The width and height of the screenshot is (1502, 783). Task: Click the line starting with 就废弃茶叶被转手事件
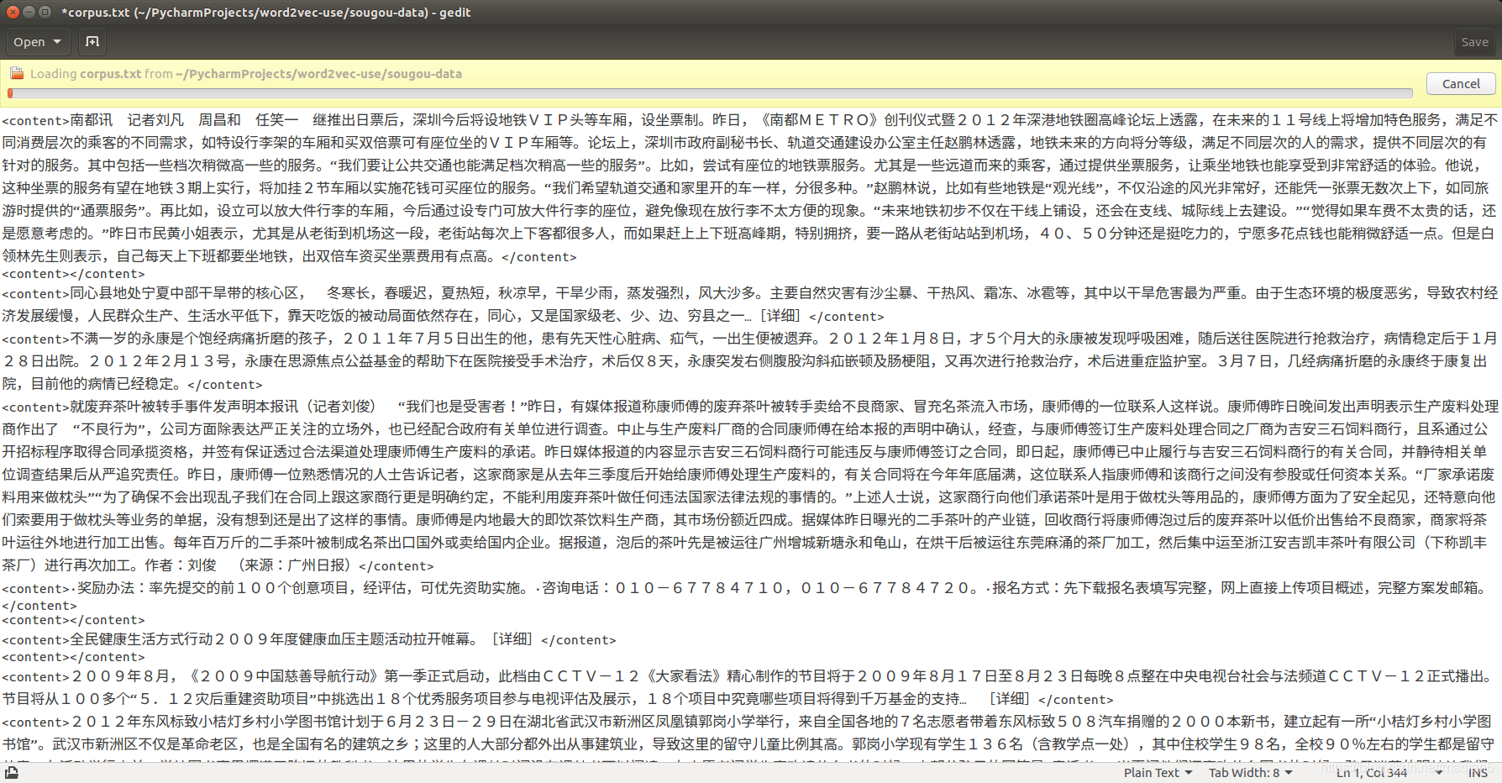pyautogui.click(x=751, y=407)
